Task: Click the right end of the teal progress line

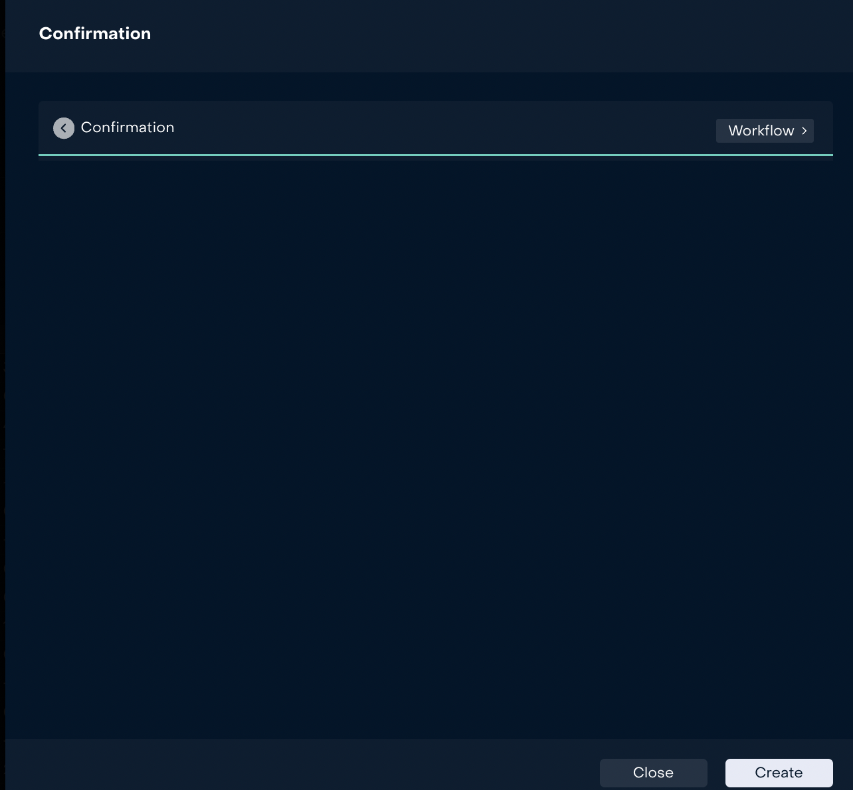Action: pos(824,155)
